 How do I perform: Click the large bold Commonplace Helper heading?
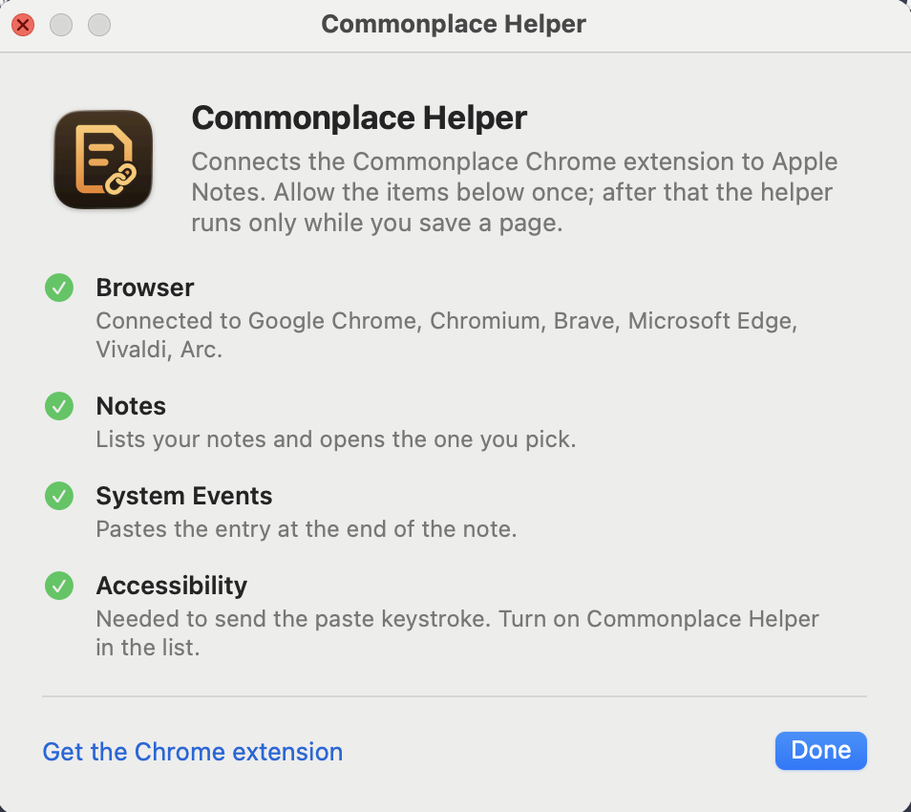pos(359,118)
